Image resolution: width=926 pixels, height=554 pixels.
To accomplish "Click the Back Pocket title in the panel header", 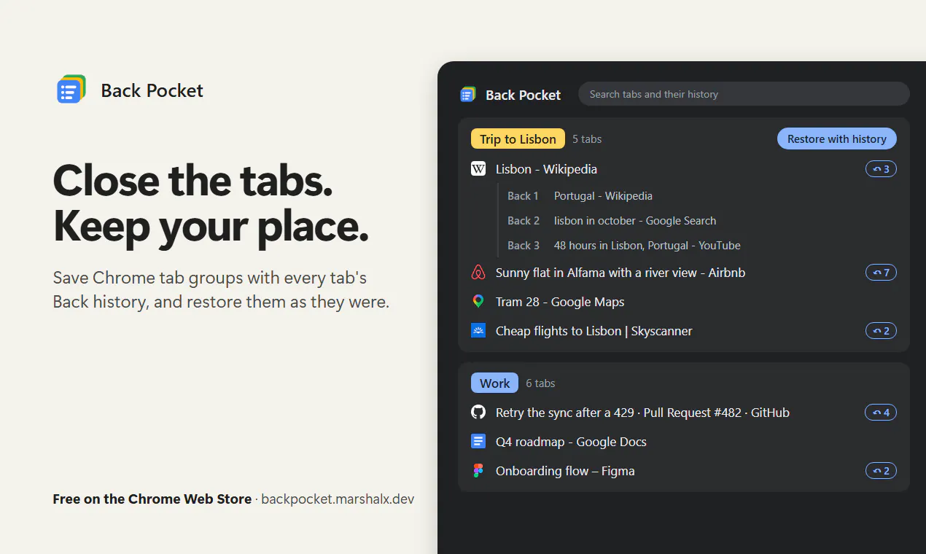I will (x=523, y=95).
